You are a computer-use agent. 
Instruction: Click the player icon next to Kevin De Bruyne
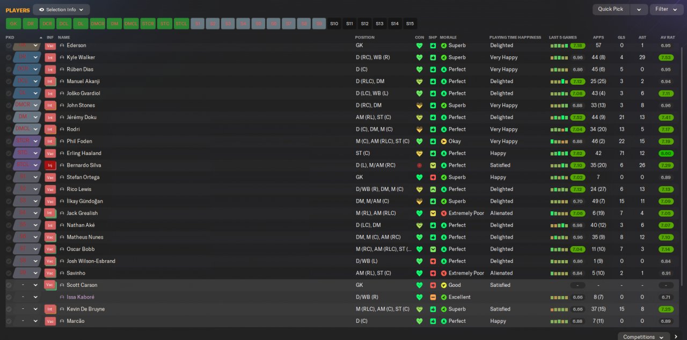pyautogui.click(x=62, y=309)
